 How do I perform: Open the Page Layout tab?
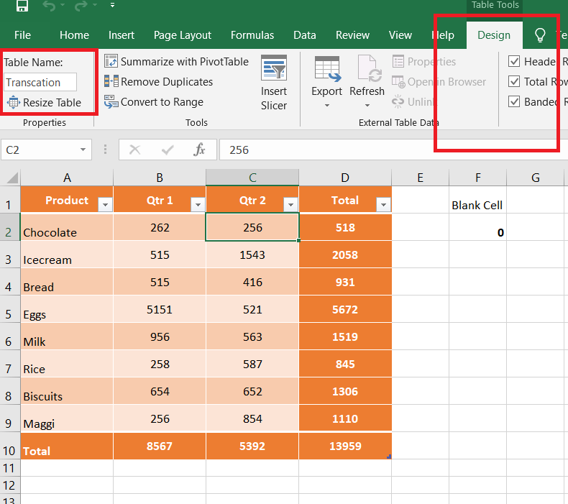tap(182, 35)
